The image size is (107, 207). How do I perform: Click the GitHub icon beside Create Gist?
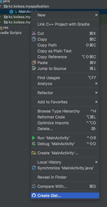(34, 195)
